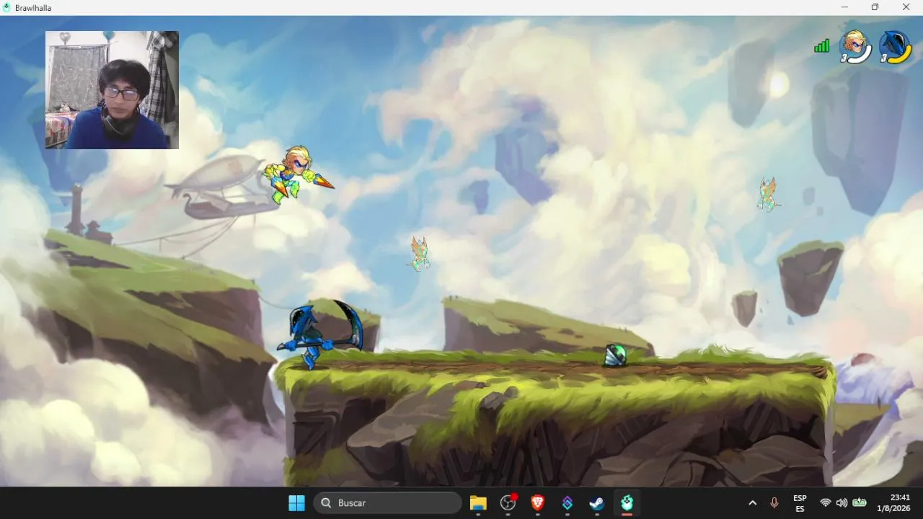Open the Windows Start menu
923x519 pixels.
[296, 503]
